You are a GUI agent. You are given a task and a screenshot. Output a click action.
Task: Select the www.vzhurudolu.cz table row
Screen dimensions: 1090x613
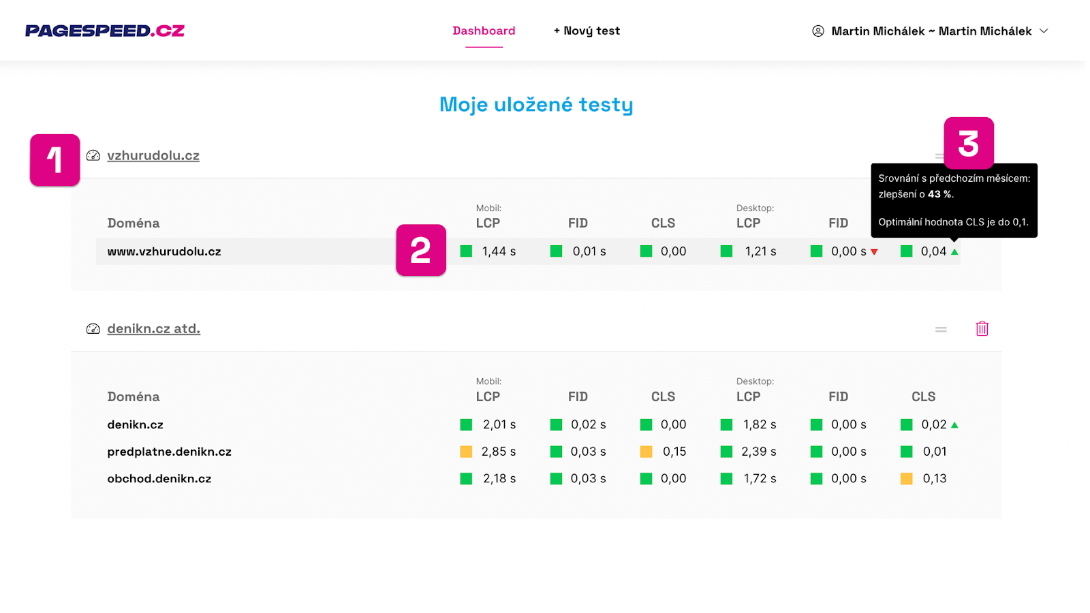(272, 251)
